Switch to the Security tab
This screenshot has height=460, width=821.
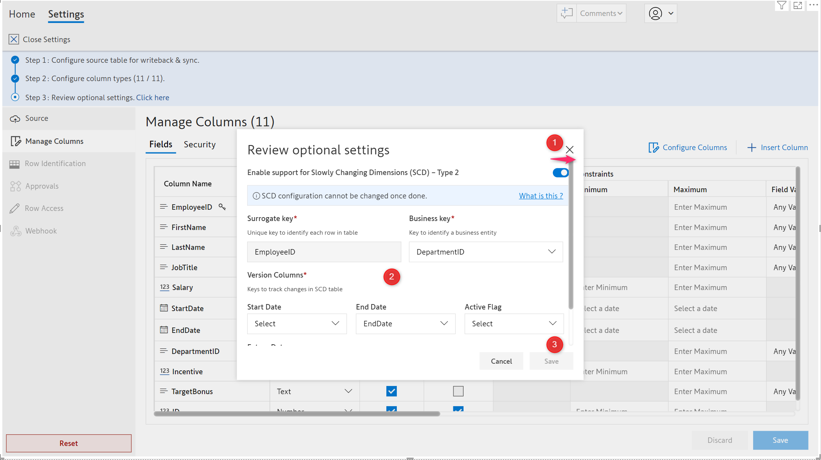pyautogui.click(x=200, y=145)
